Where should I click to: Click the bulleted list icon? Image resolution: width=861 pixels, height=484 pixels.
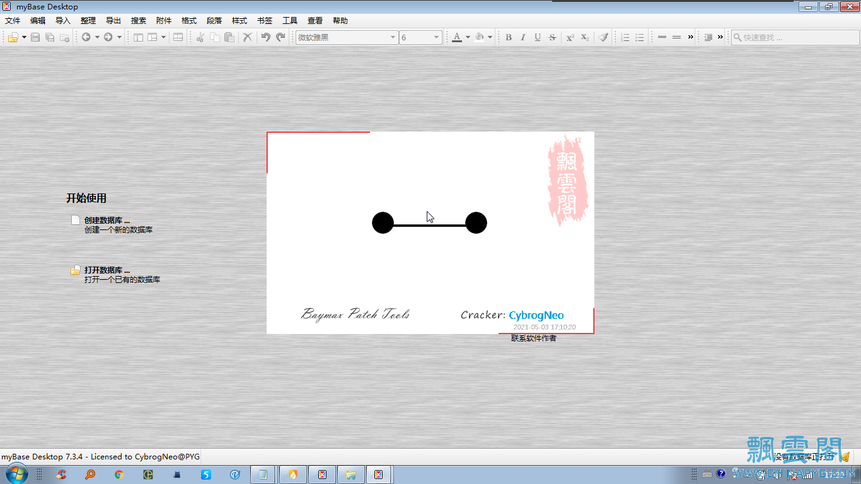coord(640,37)
